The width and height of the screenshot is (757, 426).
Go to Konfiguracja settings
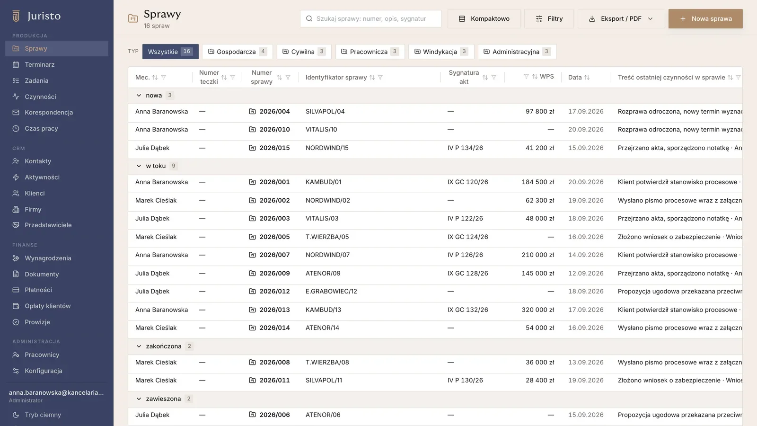(57, 371)
